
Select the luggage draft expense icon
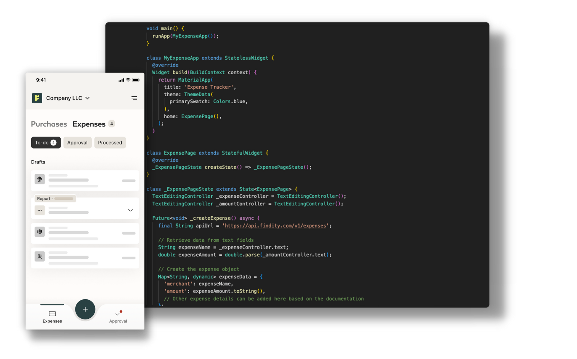click(x=40, y=232)
